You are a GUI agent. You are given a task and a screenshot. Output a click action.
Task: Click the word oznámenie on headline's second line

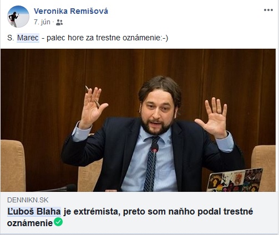pos(30,223)
